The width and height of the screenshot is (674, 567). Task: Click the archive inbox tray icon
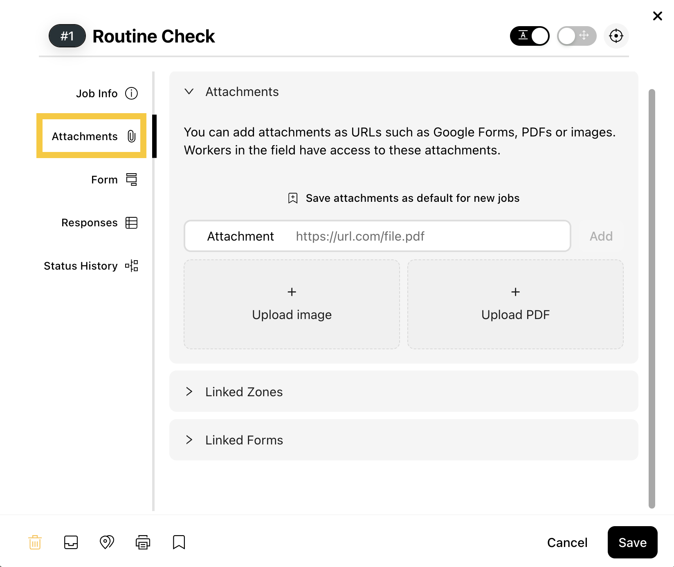71,542
